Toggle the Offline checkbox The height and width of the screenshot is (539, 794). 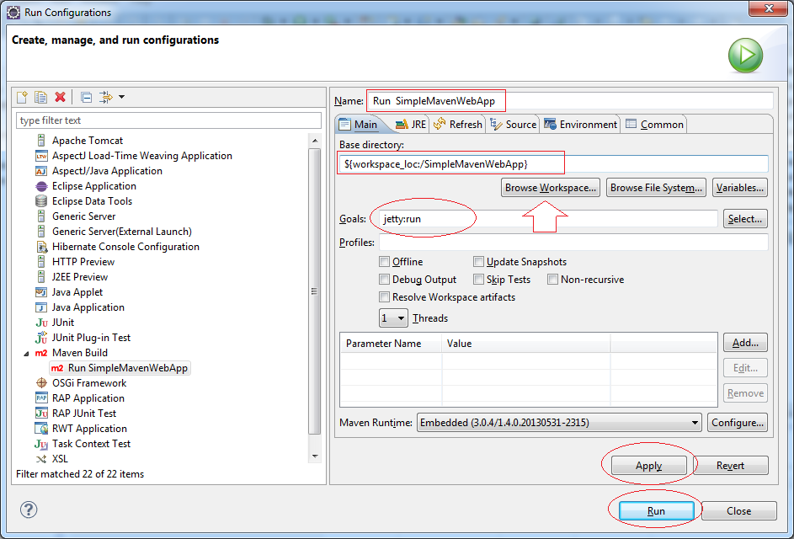tap(384, 262)
